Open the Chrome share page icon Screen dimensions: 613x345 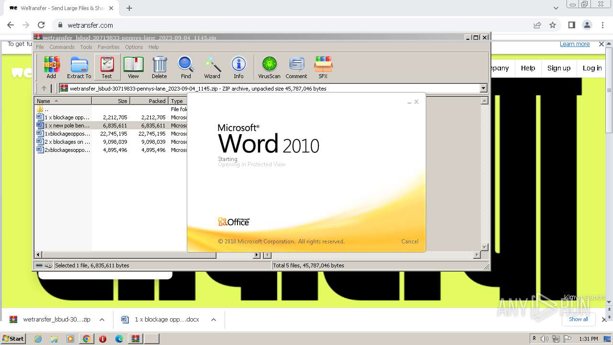pyautogui.click(x=537, y=25)
